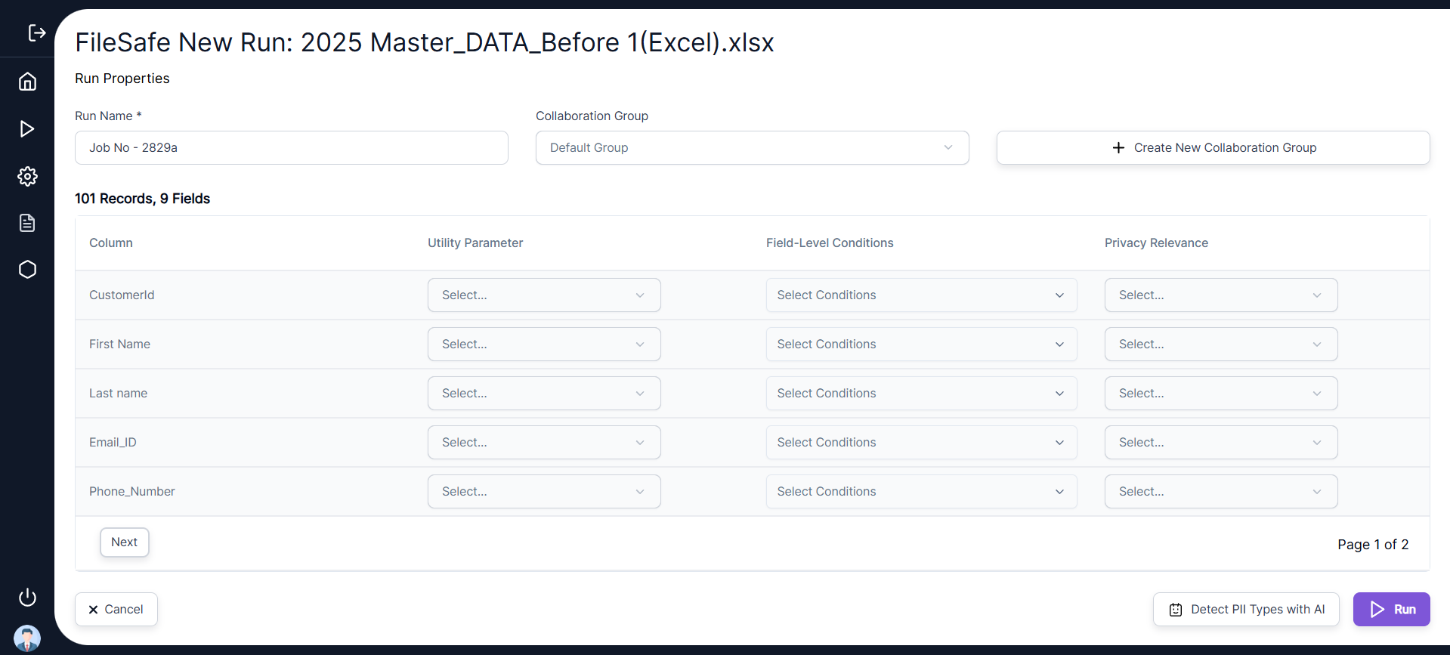The height and width of the screenshot is (655, 1450).
Task: Open Utility Parameter dropdown for Last name
Action: (543, 394)
